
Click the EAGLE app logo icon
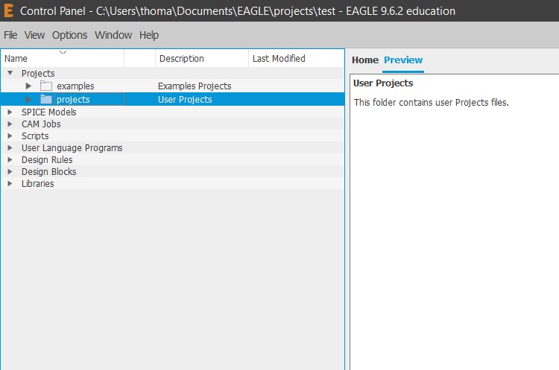(x=9, y=11)
